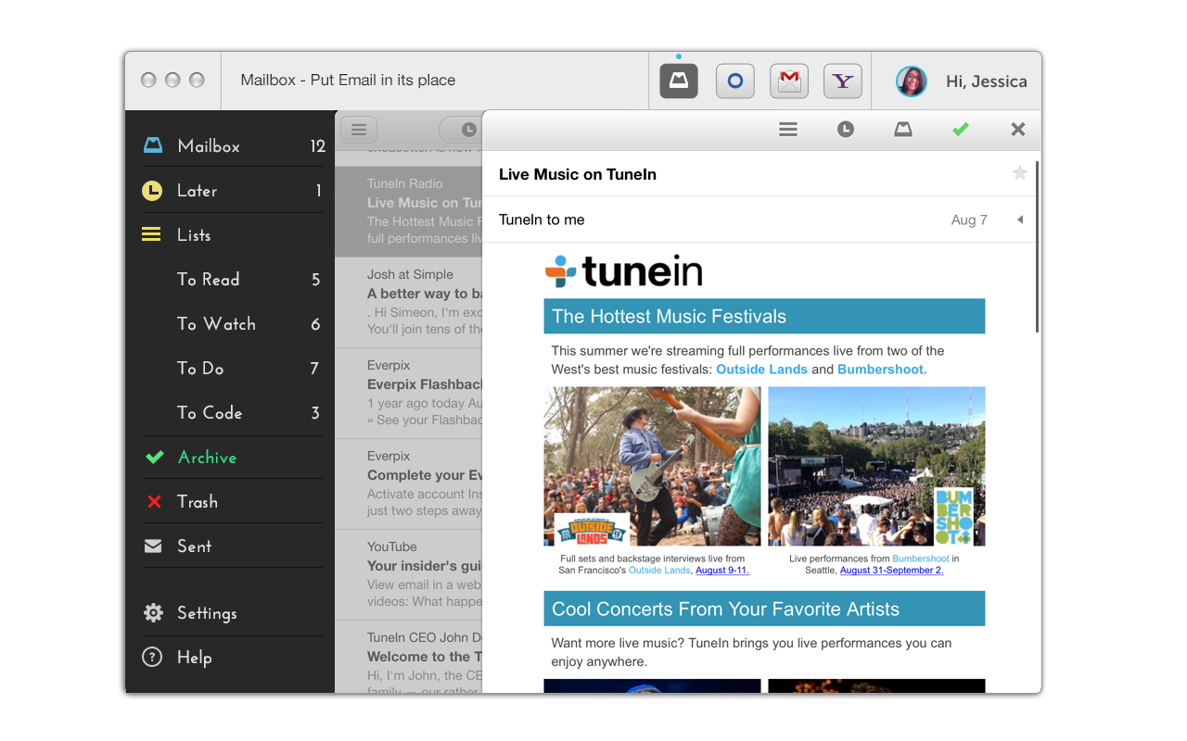The image size is (1187, 741).
Task: Click the TuneIn to me sender line
Action: tap(542, 220)
